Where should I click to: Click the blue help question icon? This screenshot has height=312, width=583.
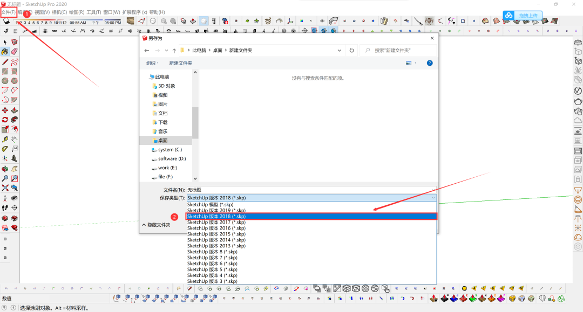click(x=430, y=63)
